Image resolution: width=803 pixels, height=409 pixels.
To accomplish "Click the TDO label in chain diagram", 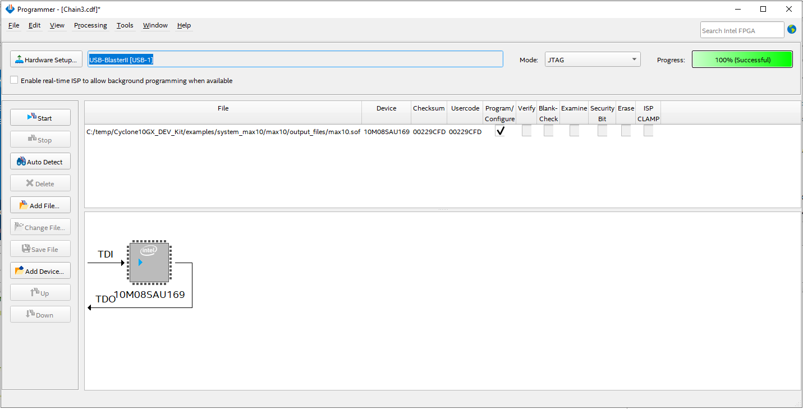I will (x=105, y=299).
